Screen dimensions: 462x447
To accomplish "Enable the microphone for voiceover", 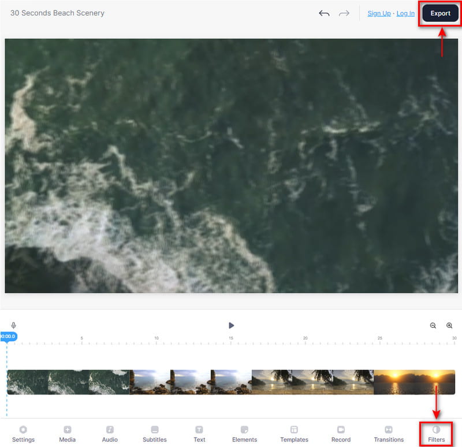I will (x=12, y=325).
